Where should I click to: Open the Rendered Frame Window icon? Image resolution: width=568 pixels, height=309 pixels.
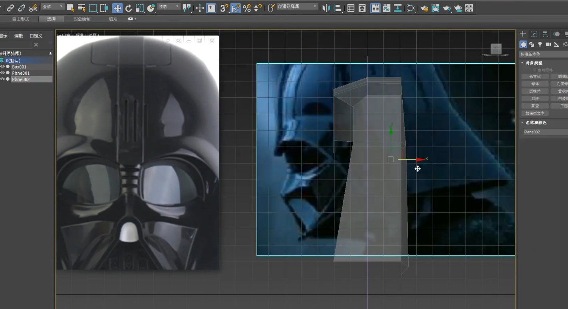435,8
